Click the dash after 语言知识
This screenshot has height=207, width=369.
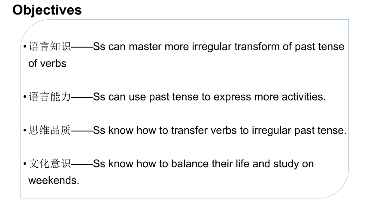click(82, 47)
